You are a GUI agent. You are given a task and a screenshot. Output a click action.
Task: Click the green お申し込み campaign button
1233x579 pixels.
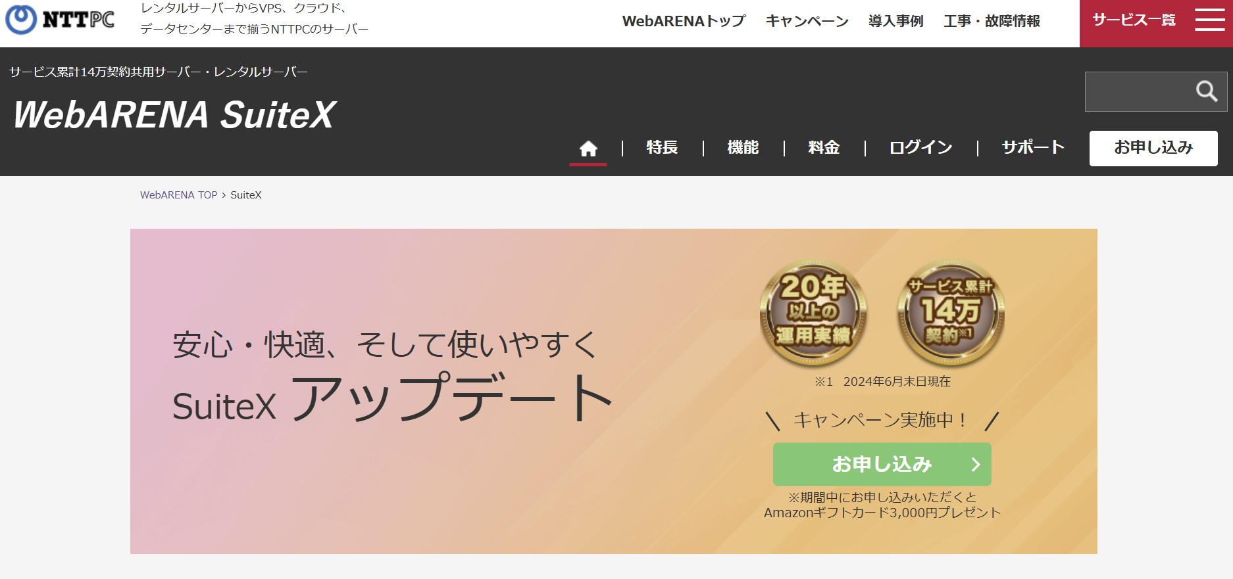[x=882, y=465]
